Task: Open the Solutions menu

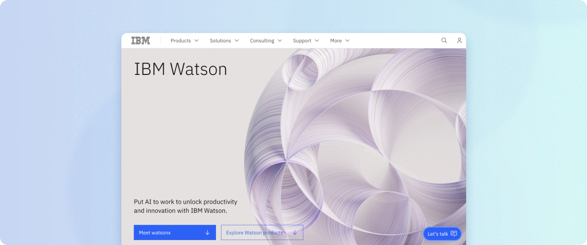Action: pyautogui.click(x=224, y=41)
